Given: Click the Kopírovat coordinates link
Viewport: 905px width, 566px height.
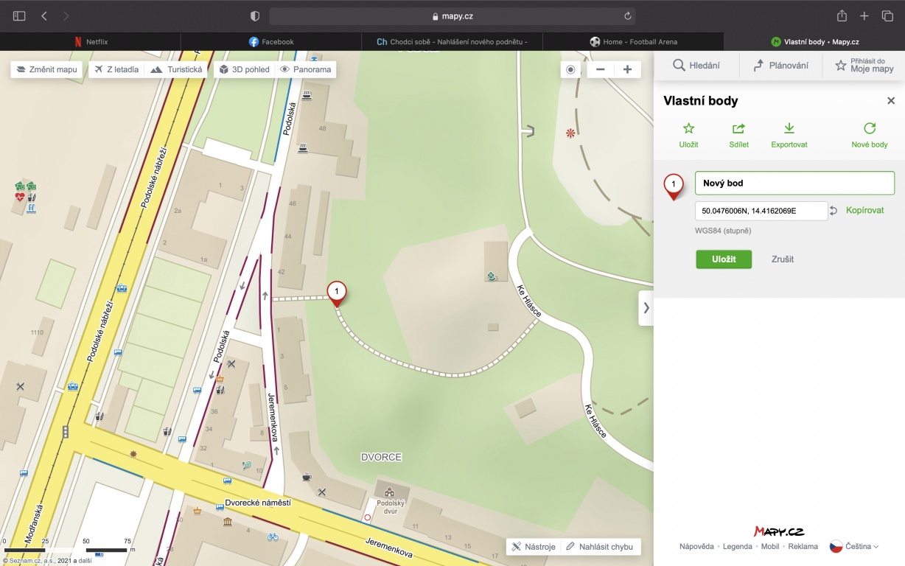Looking at the screenshot, I should [864, 210].
